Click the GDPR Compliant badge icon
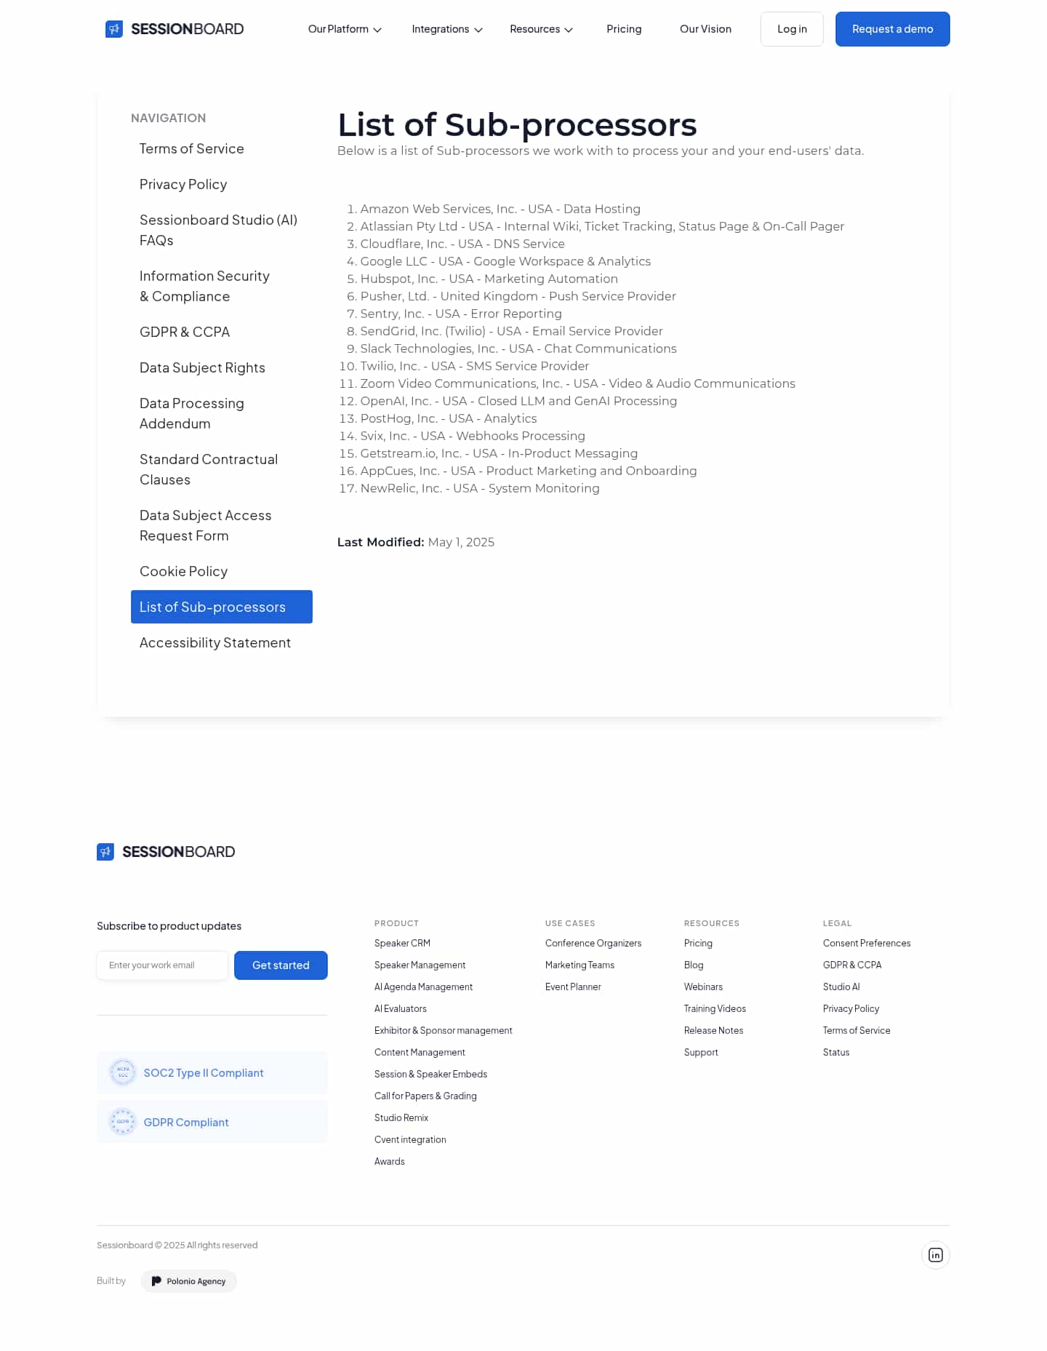 (x=123, y=1122)
